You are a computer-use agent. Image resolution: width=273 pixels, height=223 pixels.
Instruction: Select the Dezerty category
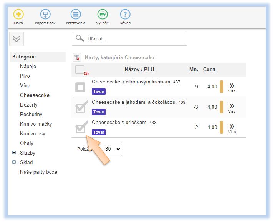(29, 105)
